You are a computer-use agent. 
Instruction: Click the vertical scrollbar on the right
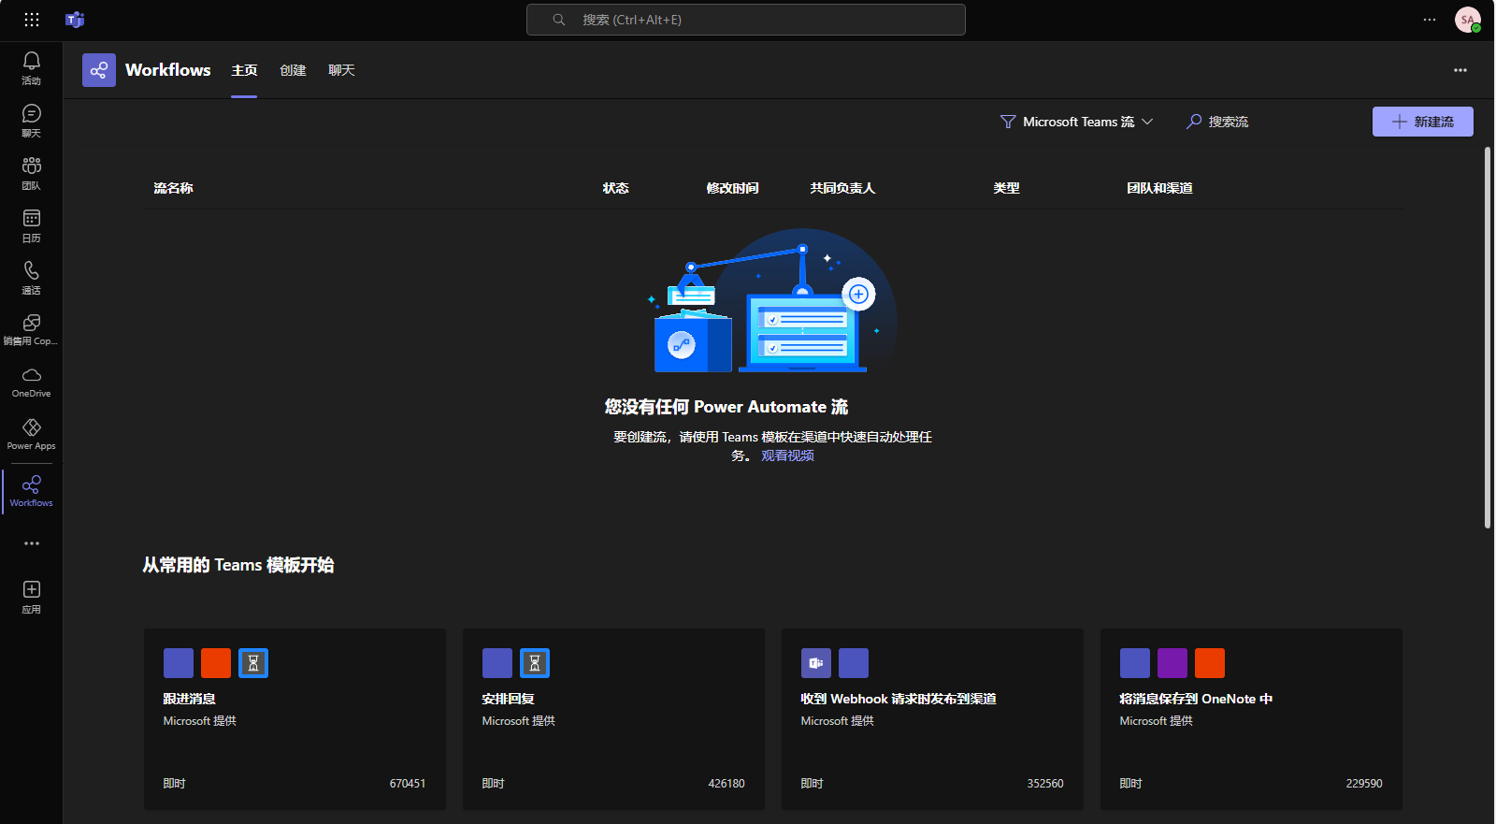[1488, 338]
